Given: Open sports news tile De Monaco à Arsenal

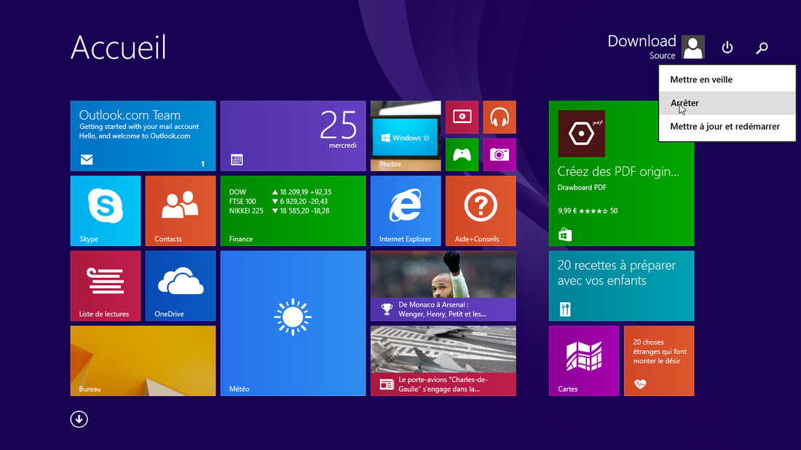Looking at the screenshot, I should pos(443,286).
